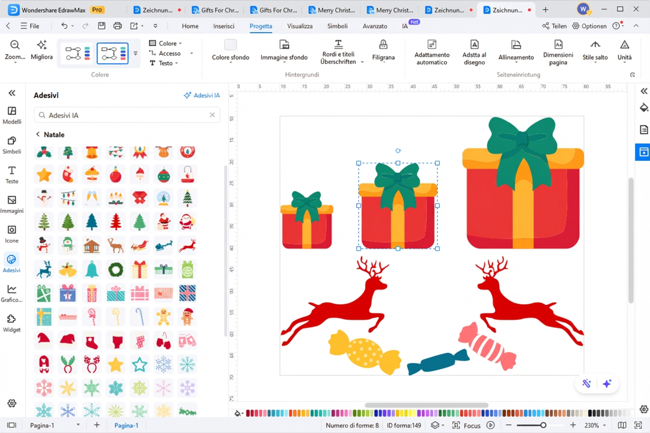Click inside the Adesivi IA search field

point(124,115)
